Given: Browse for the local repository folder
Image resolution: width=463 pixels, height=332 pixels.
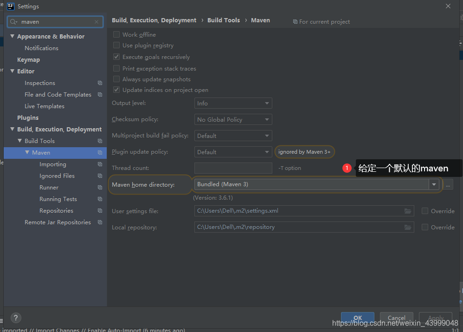Looking at the screenshot, I should tap(408, 228).
